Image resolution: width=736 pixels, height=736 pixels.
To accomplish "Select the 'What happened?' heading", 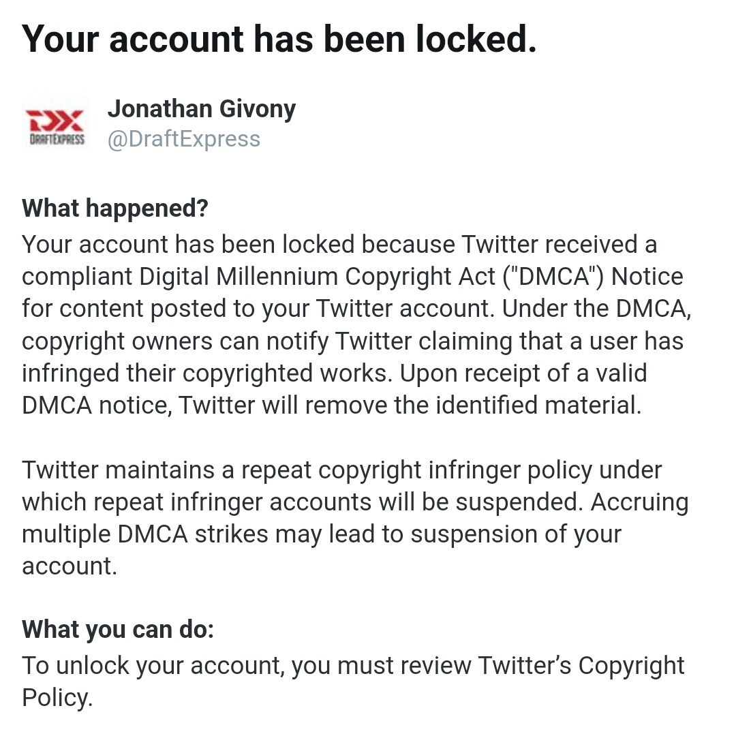I will pos(115,208).
